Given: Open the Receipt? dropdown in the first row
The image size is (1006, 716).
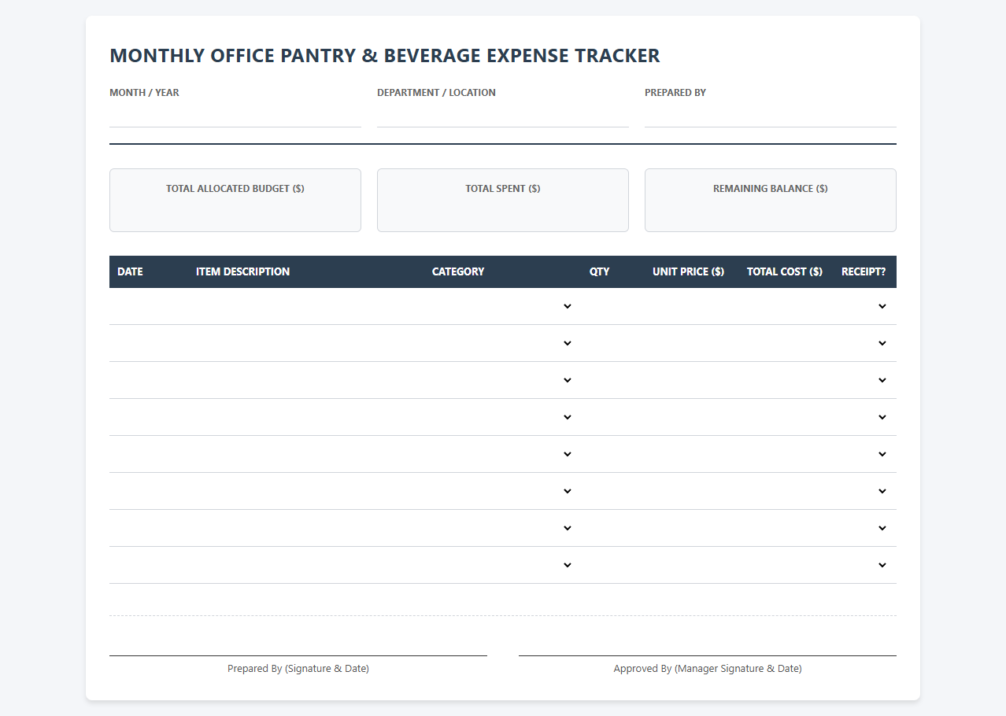Looking at the screenshot, I should coord(865,306).
